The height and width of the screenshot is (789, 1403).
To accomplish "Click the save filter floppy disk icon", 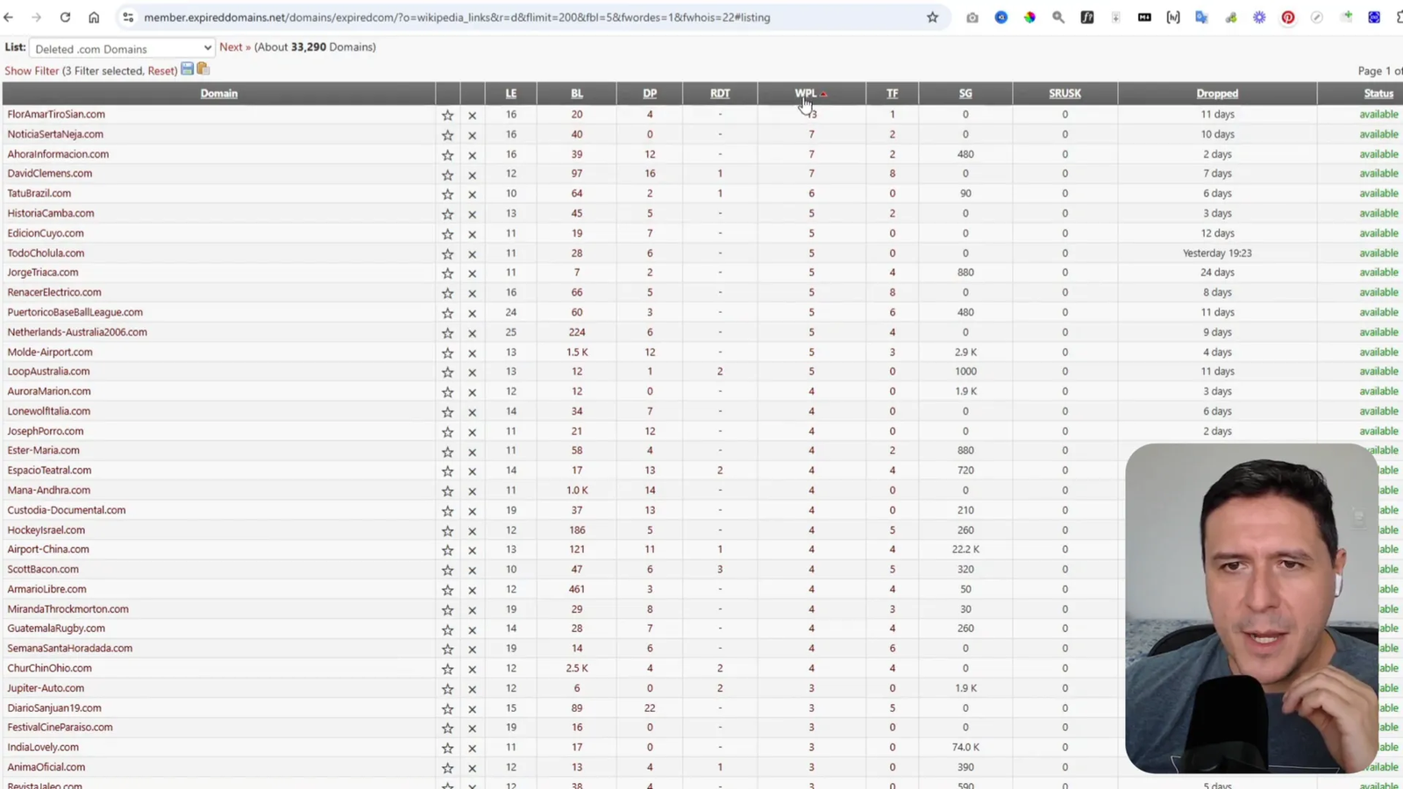I will [x=188, y=68].
